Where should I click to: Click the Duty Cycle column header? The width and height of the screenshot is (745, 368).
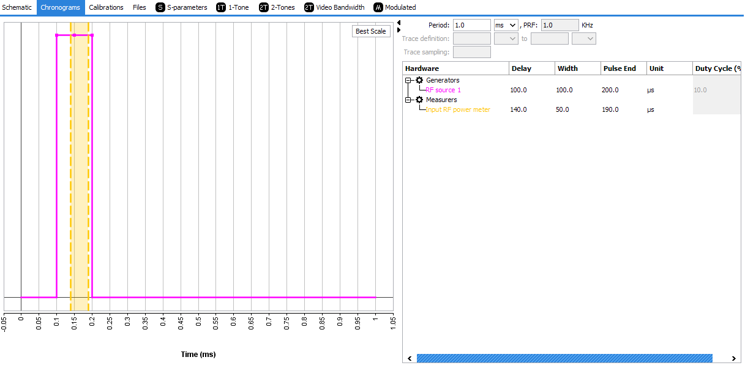click(717, 68)
